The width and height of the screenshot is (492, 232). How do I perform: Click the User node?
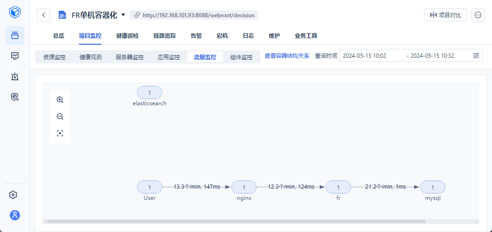[149, 187]
